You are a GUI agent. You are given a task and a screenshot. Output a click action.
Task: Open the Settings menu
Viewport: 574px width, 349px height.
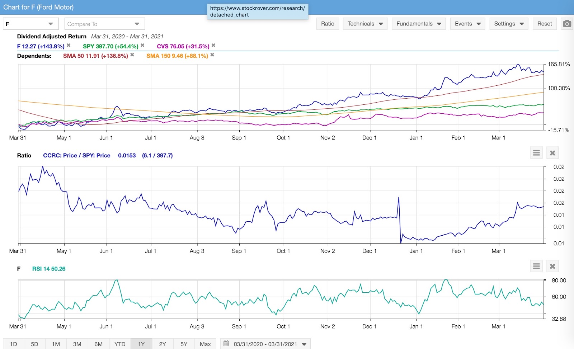[x=509, y=24]
